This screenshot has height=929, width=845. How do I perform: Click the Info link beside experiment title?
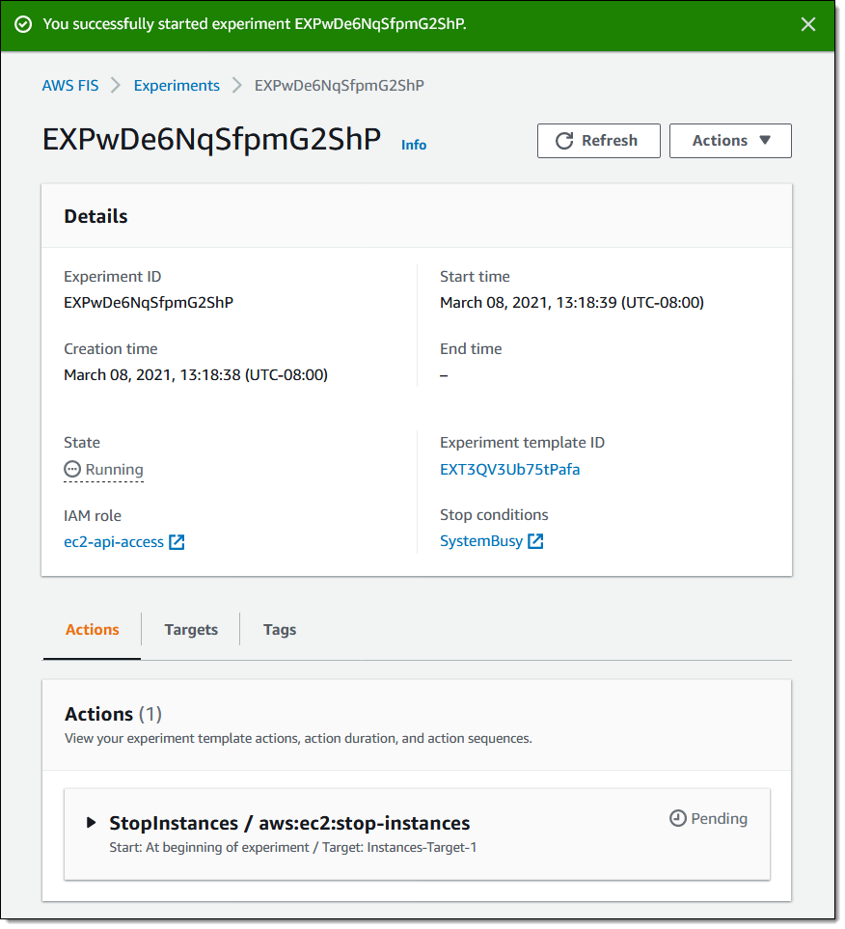[x=414, y=145]
